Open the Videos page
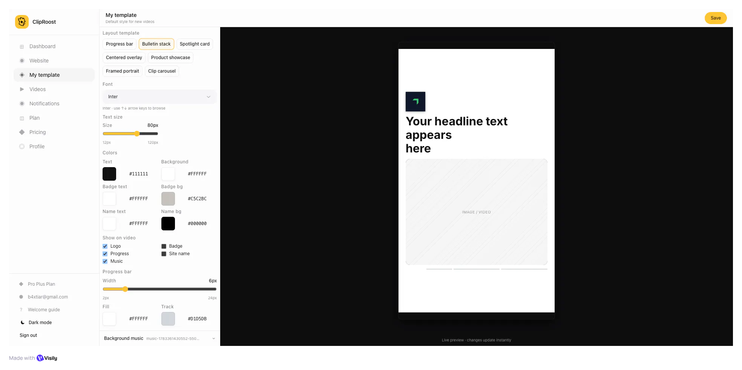This screenshot has width=742, height=370. tap(54, 89)
